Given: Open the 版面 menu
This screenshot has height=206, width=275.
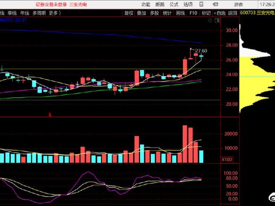Looking at the screenshot, I should [160, 4].
